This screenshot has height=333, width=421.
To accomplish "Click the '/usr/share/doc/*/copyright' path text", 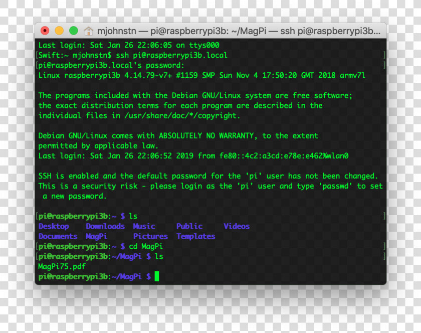I will (181, 116).
